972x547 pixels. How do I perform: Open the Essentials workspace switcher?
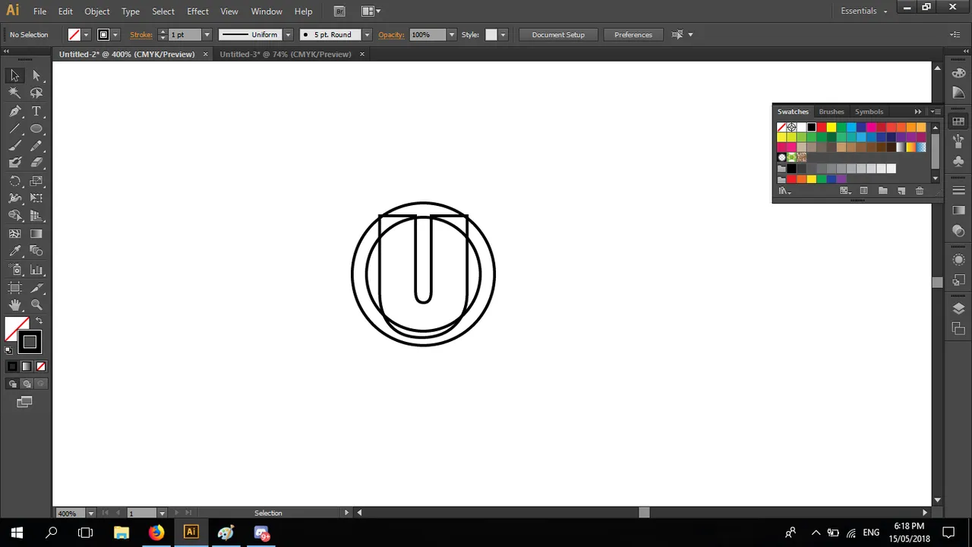point(864,11)
